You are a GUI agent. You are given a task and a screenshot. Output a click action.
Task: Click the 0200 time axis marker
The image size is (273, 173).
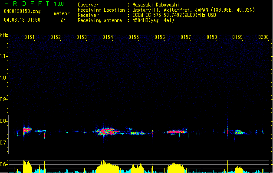[263, 37]
